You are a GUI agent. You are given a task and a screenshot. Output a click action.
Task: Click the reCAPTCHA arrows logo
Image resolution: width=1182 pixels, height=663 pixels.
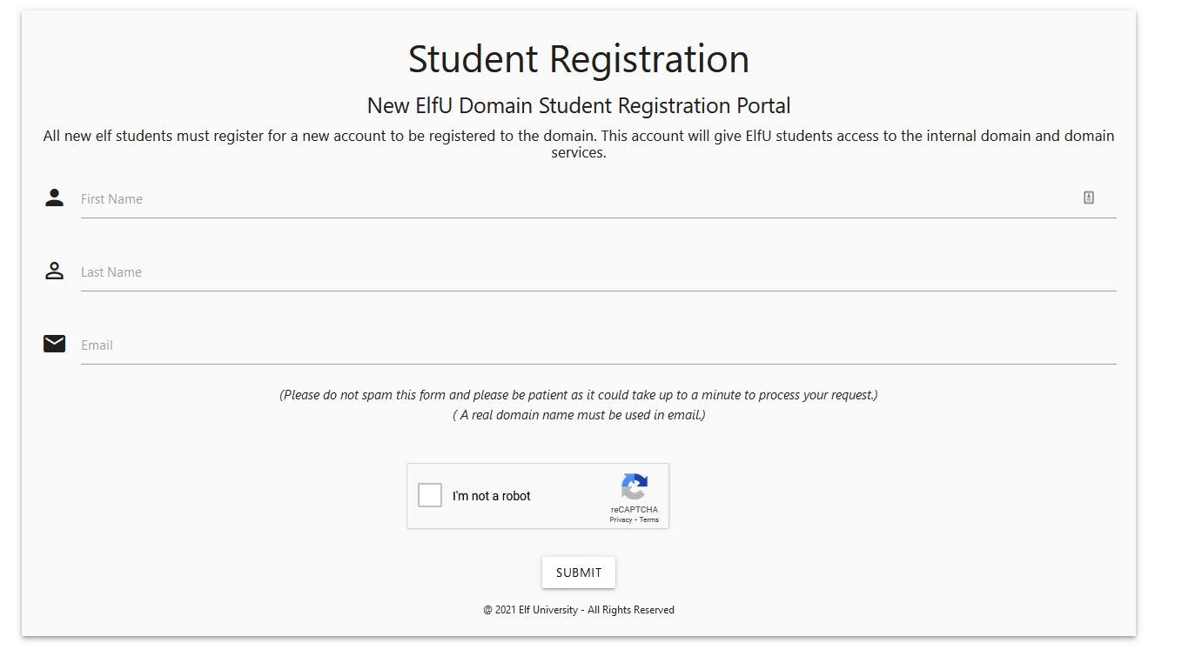635,487
